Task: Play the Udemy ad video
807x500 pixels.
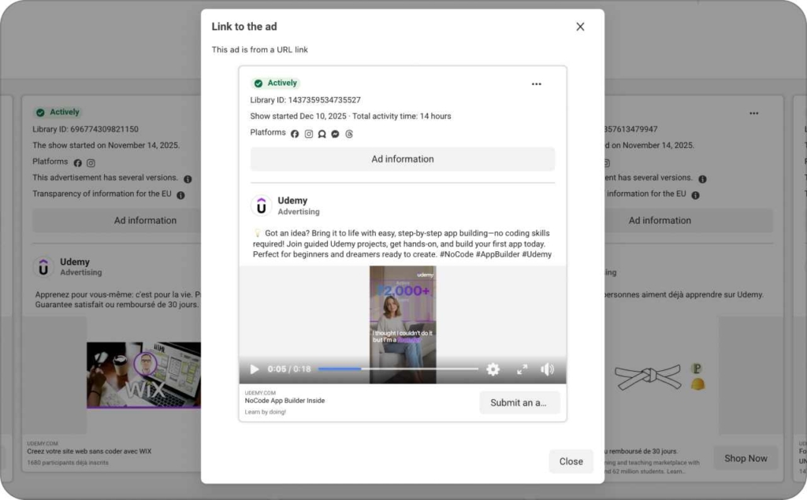Action: point(254,369)
